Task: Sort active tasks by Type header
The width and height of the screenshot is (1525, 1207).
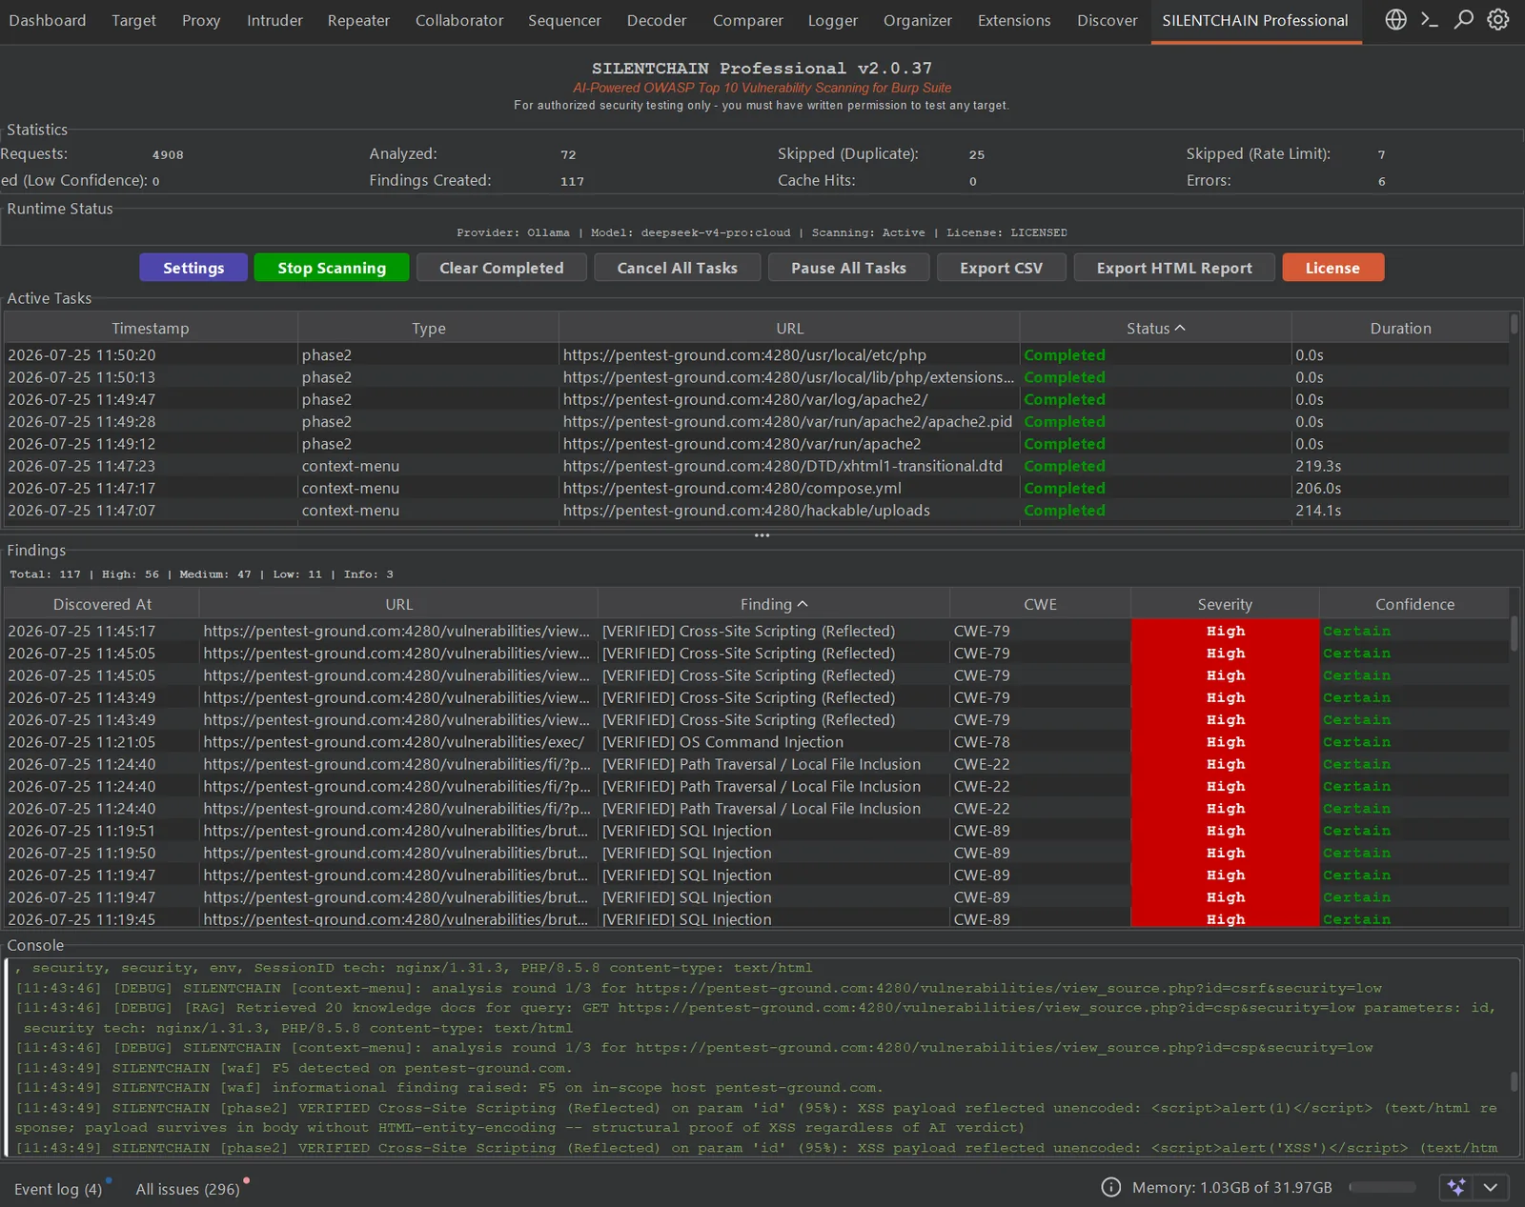Action: [x=428, y=328]
